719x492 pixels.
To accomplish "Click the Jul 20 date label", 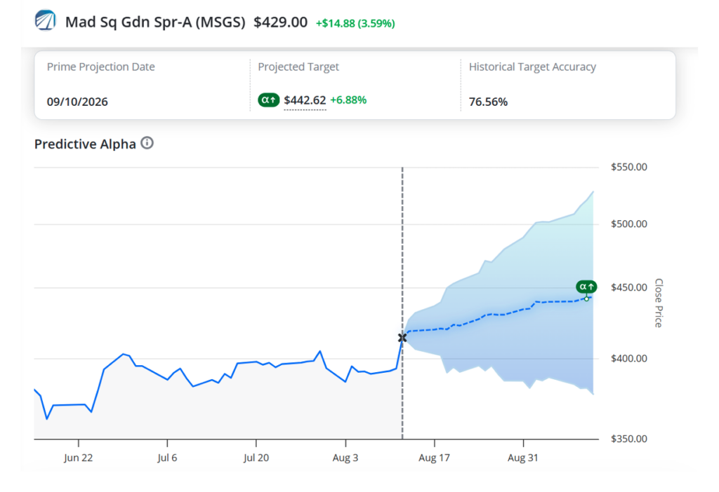I will 256,458.
